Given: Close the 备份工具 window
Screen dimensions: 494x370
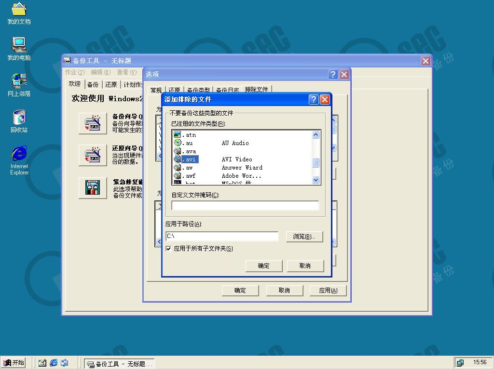Looking at the screenshot, I should 425,61.
